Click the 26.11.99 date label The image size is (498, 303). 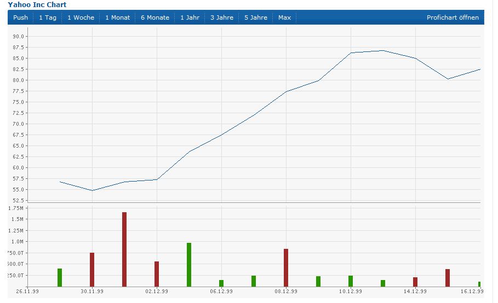[27, 292]
